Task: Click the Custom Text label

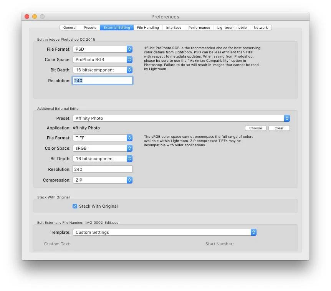Action: click(x=57, y=244)
